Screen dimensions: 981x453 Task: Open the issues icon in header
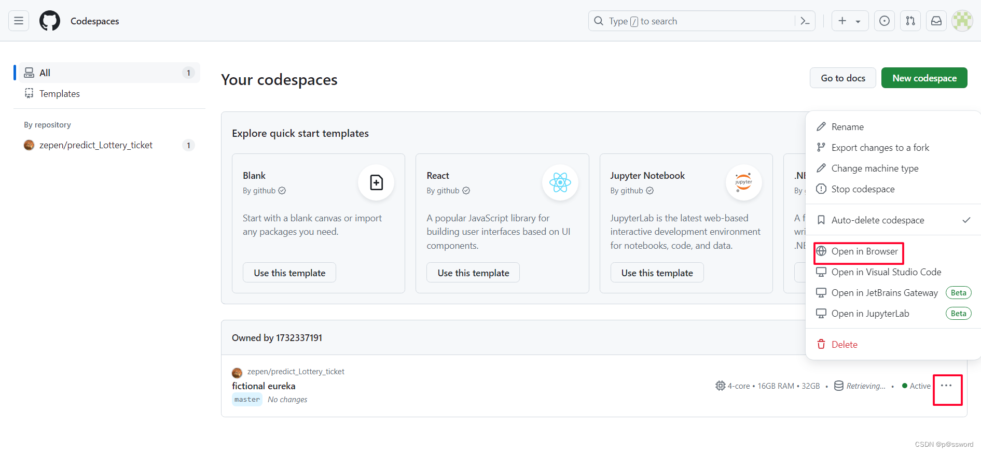click(885, 21)
